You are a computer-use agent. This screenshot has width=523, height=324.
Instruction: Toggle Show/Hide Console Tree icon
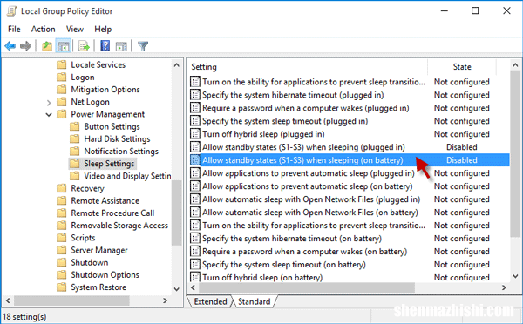click(x=64, y=46)
